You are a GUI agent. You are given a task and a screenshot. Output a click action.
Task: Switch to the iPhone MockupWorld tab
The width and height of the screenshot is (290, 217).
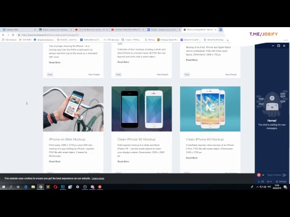pyautogui.click(x=199, y=30)
